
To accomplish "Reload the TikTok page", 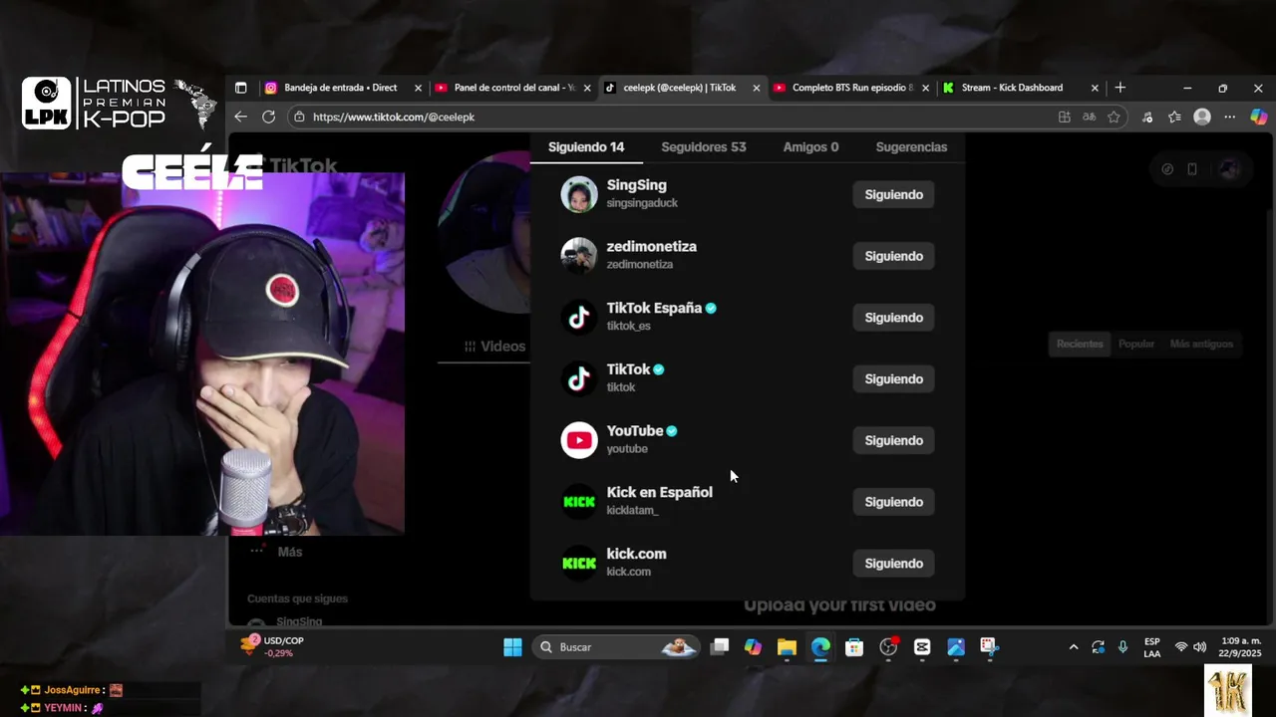I will pyautogui.click(x=268, y=117).
